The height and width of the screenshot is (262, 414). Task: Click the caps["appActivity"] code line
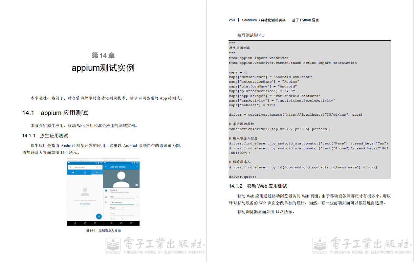pyautogui.click(x=282, y=101)
